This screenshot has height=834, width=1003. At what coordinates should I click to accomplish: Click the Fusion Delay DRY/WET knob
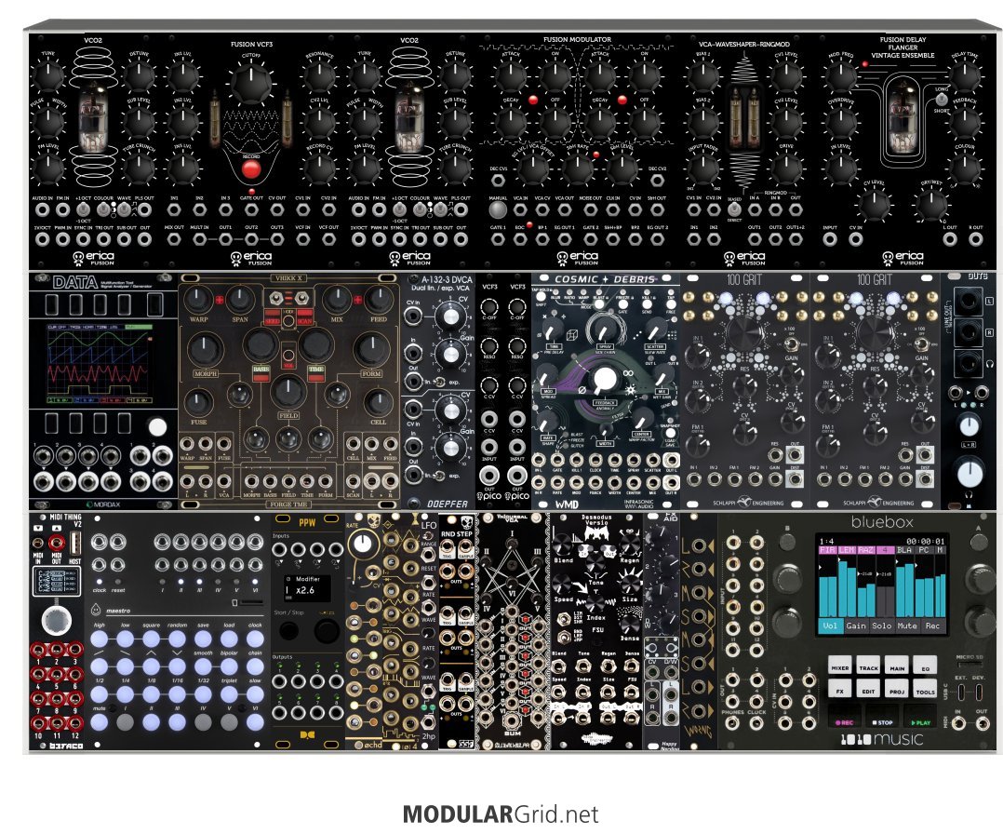[x=931, y=204]
